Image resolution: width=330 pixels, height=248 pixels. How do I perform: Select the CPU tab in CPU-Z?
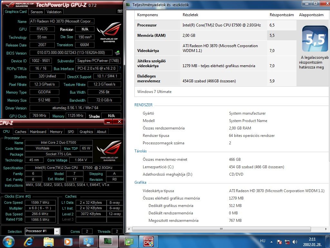[x=6, y=131]
